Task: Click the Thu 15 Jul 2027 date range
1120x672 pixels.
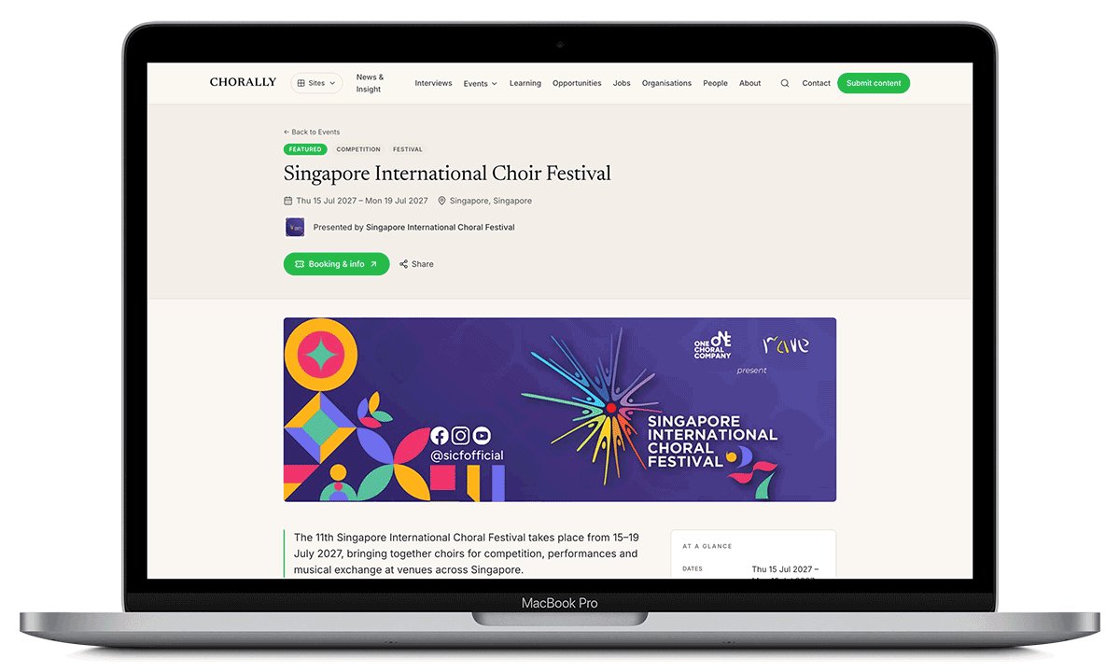Action: tap(362, 201)
